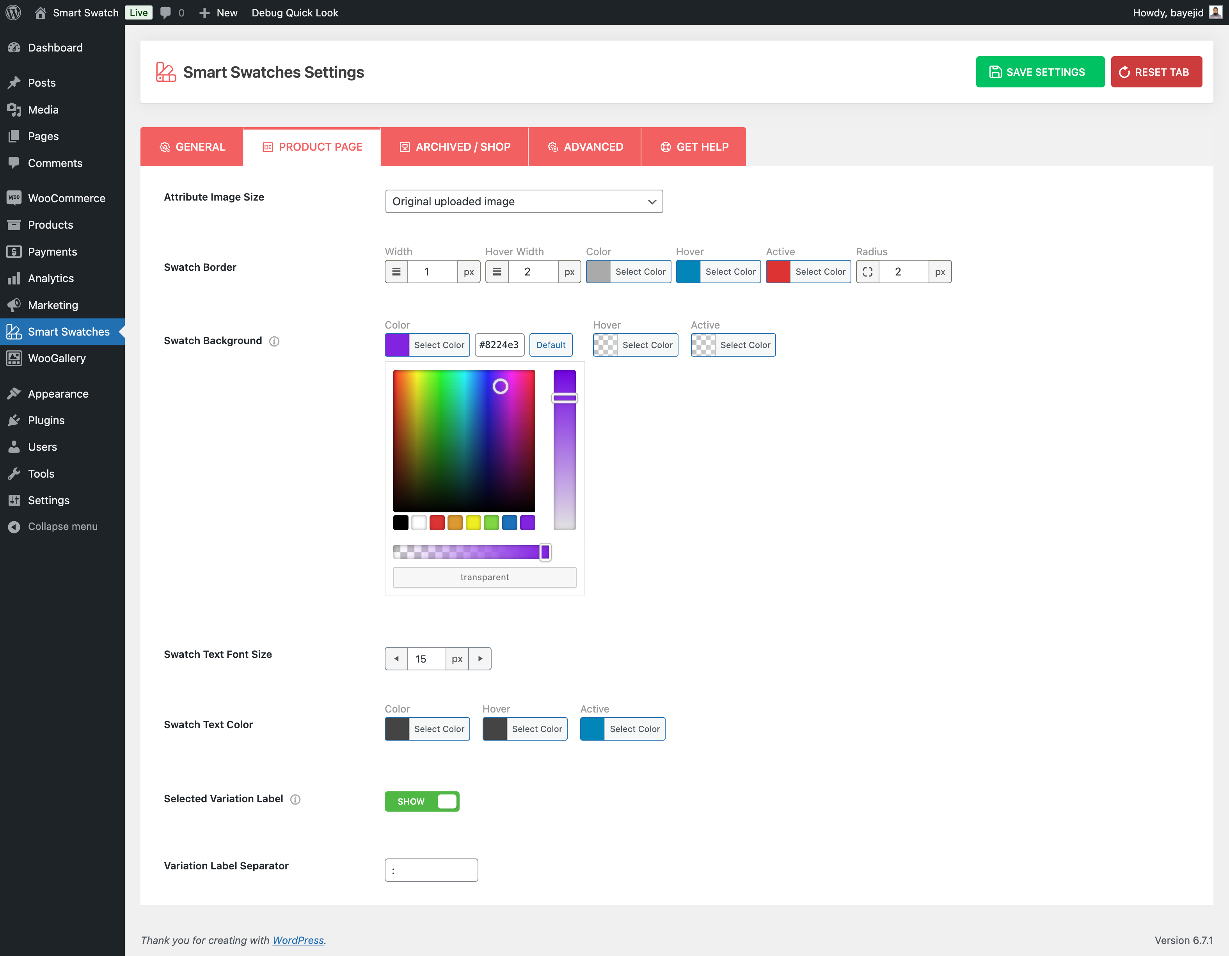Click the Posts pin icon in sidebar
This screenshot has width=1229, height=956.
point(14,83)
